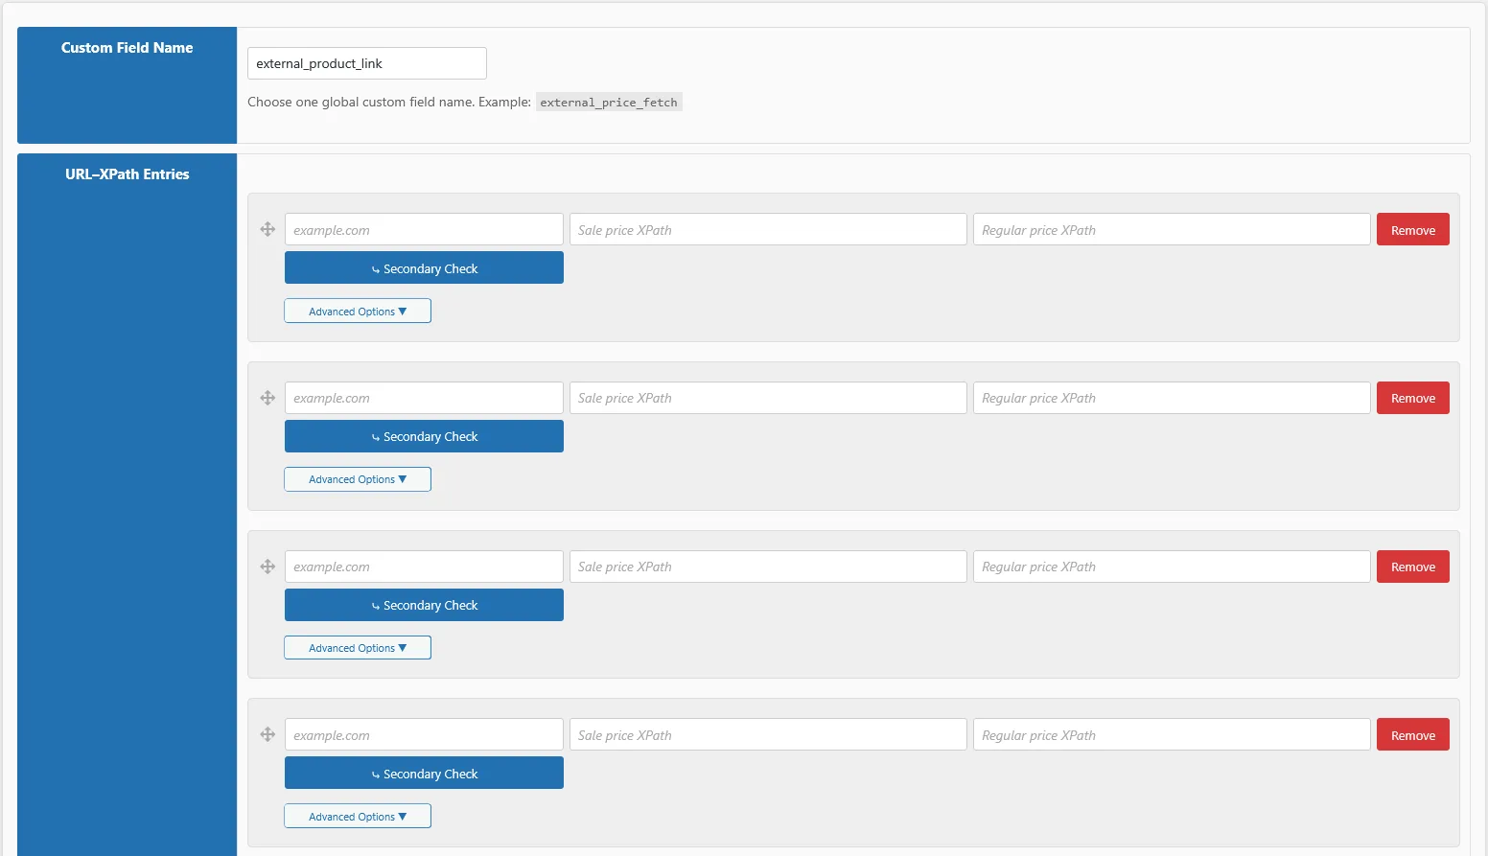1488x856 pixels.
Task: Click the URL–XPath Entries heading label
Action: pyautogui.click(x=127, y=174)
